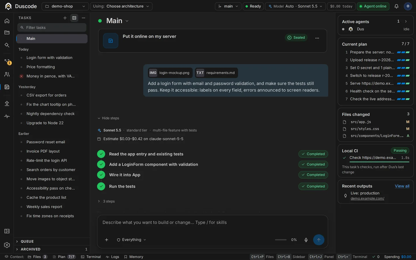Click the Sealed badge

tap(296, 38)
